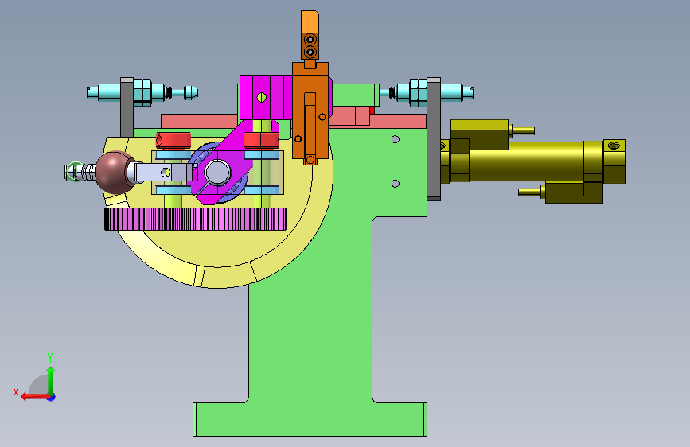Select the upper yellow fitting pin
Viewport: 690px width, 447px height.
click(x=522, y=130)
